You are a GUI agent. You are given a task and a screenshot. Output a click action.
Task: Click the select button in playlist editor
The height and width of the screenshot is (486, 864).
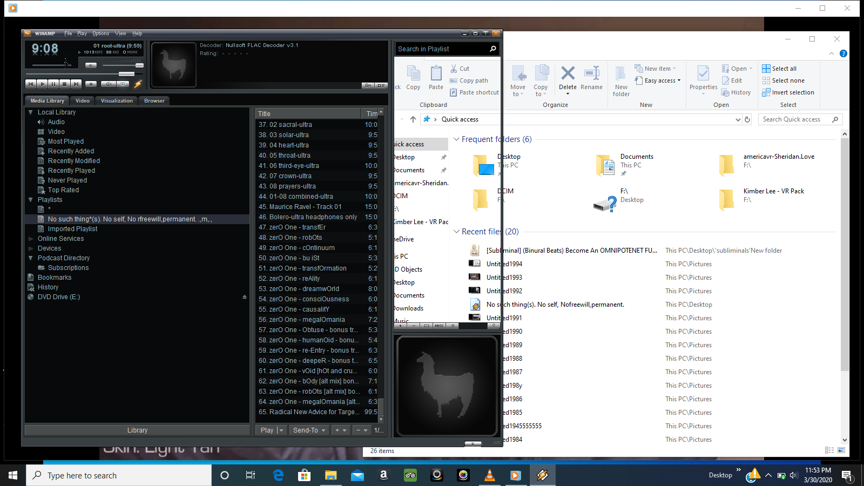427,326
